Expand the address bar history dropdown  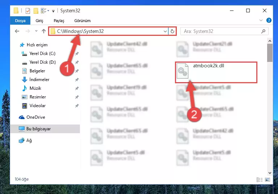[x=165, y=31]
